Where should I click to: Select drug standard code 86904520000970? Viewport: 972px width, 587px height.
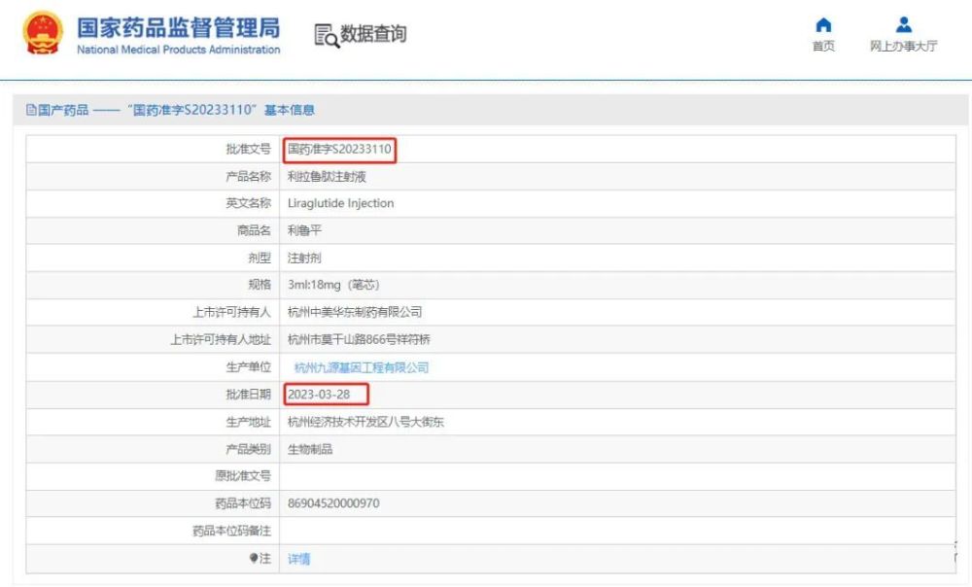tap(333, 503)
